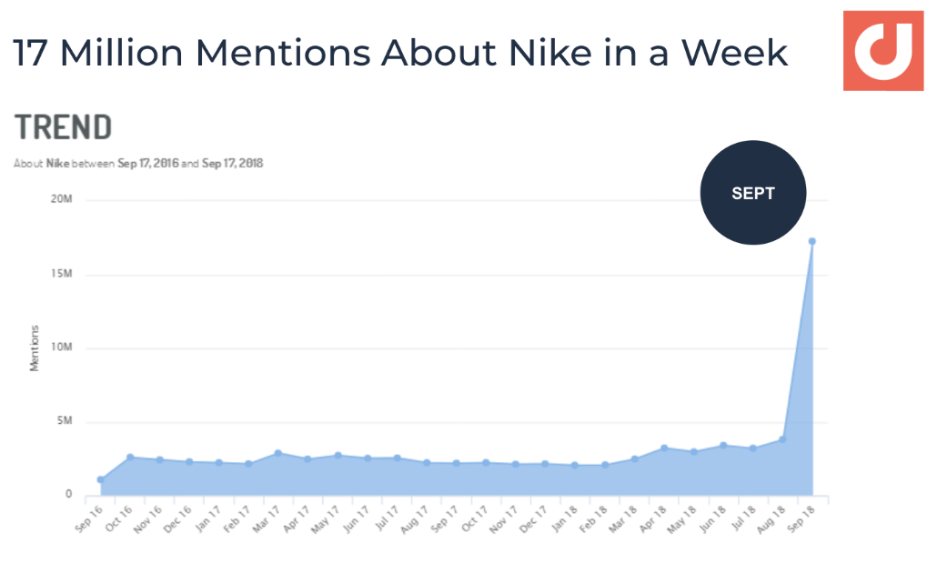
Task: Click the Jan 18 x-axis label
Action: (565, 518)
